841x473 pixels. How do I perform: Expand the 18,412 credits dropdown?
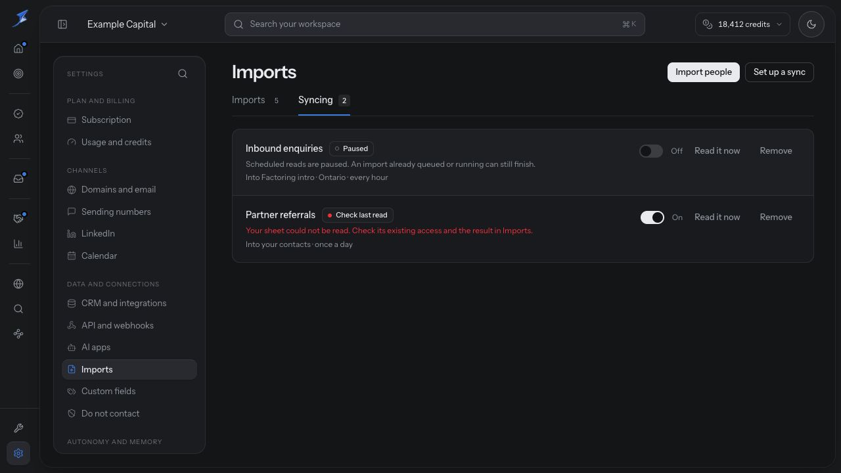pyautogui.click(x=742, y=24)
